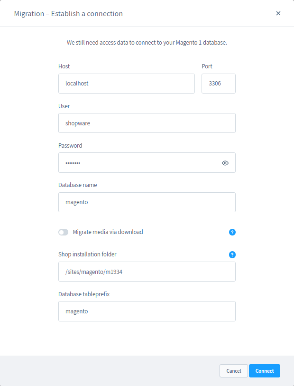The width and height of the screenshot is (294, 386).
Task: Click the eye icon in Password field
Action: click(225, 162)
